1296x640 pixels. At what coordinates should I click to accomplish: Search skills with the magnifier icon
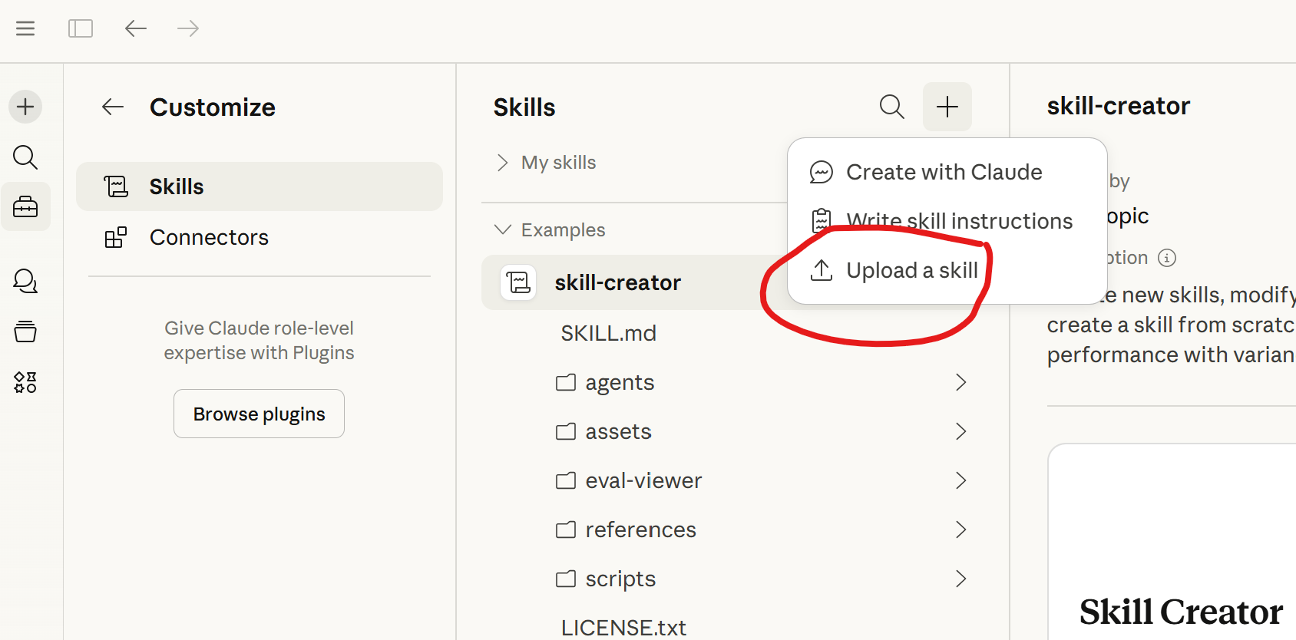(x=891, y=107)
